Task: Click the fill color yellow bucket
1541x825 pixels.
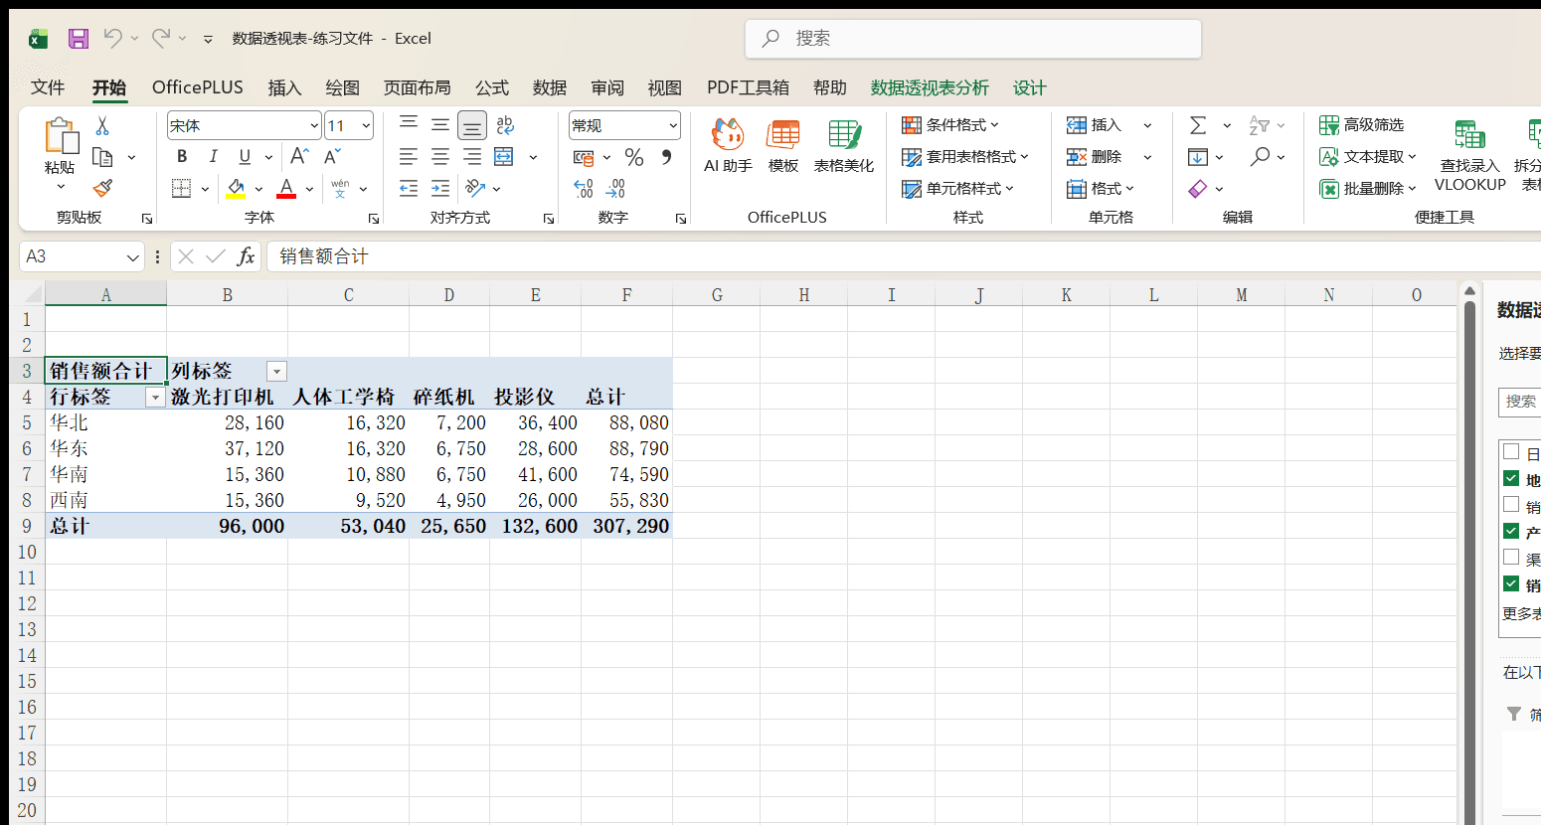Action: click(x=236, y=188)
